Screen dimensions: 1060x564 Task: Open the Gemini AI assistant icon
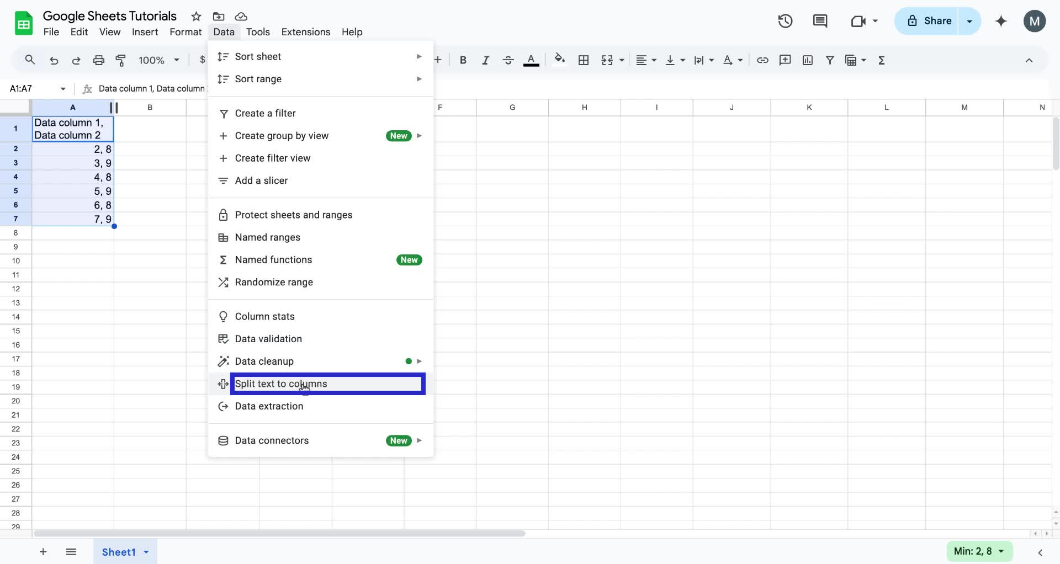point(1001,21)
